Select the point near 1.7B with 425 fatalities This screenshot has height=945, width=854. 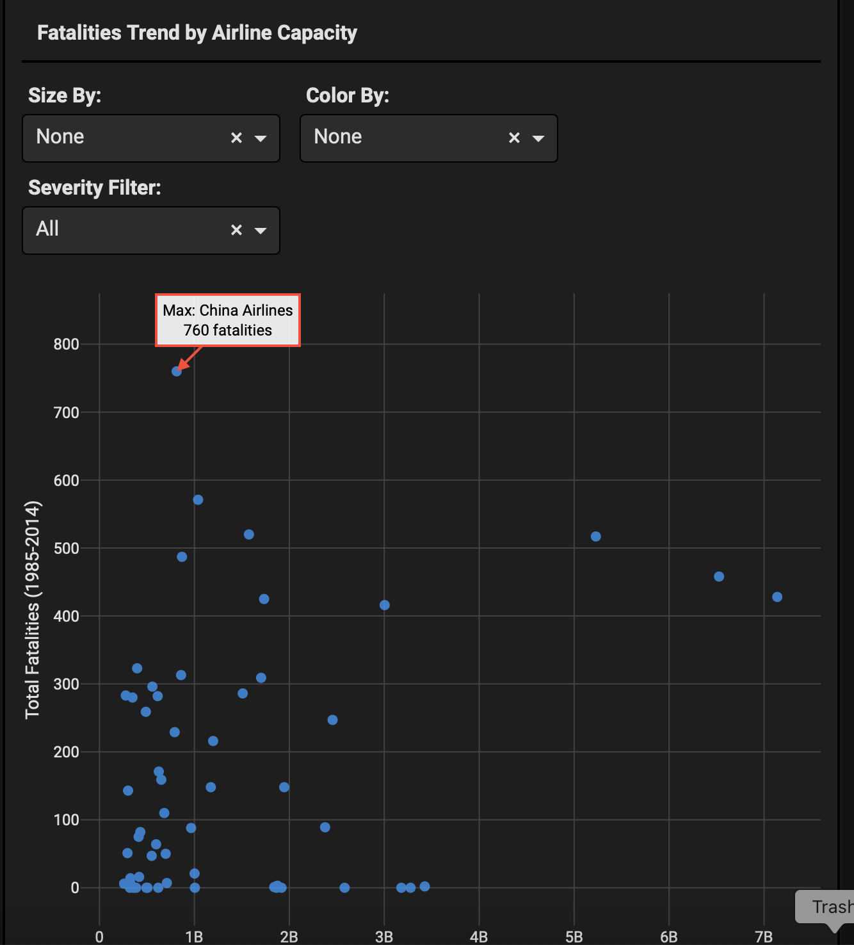tap(264, 599)
